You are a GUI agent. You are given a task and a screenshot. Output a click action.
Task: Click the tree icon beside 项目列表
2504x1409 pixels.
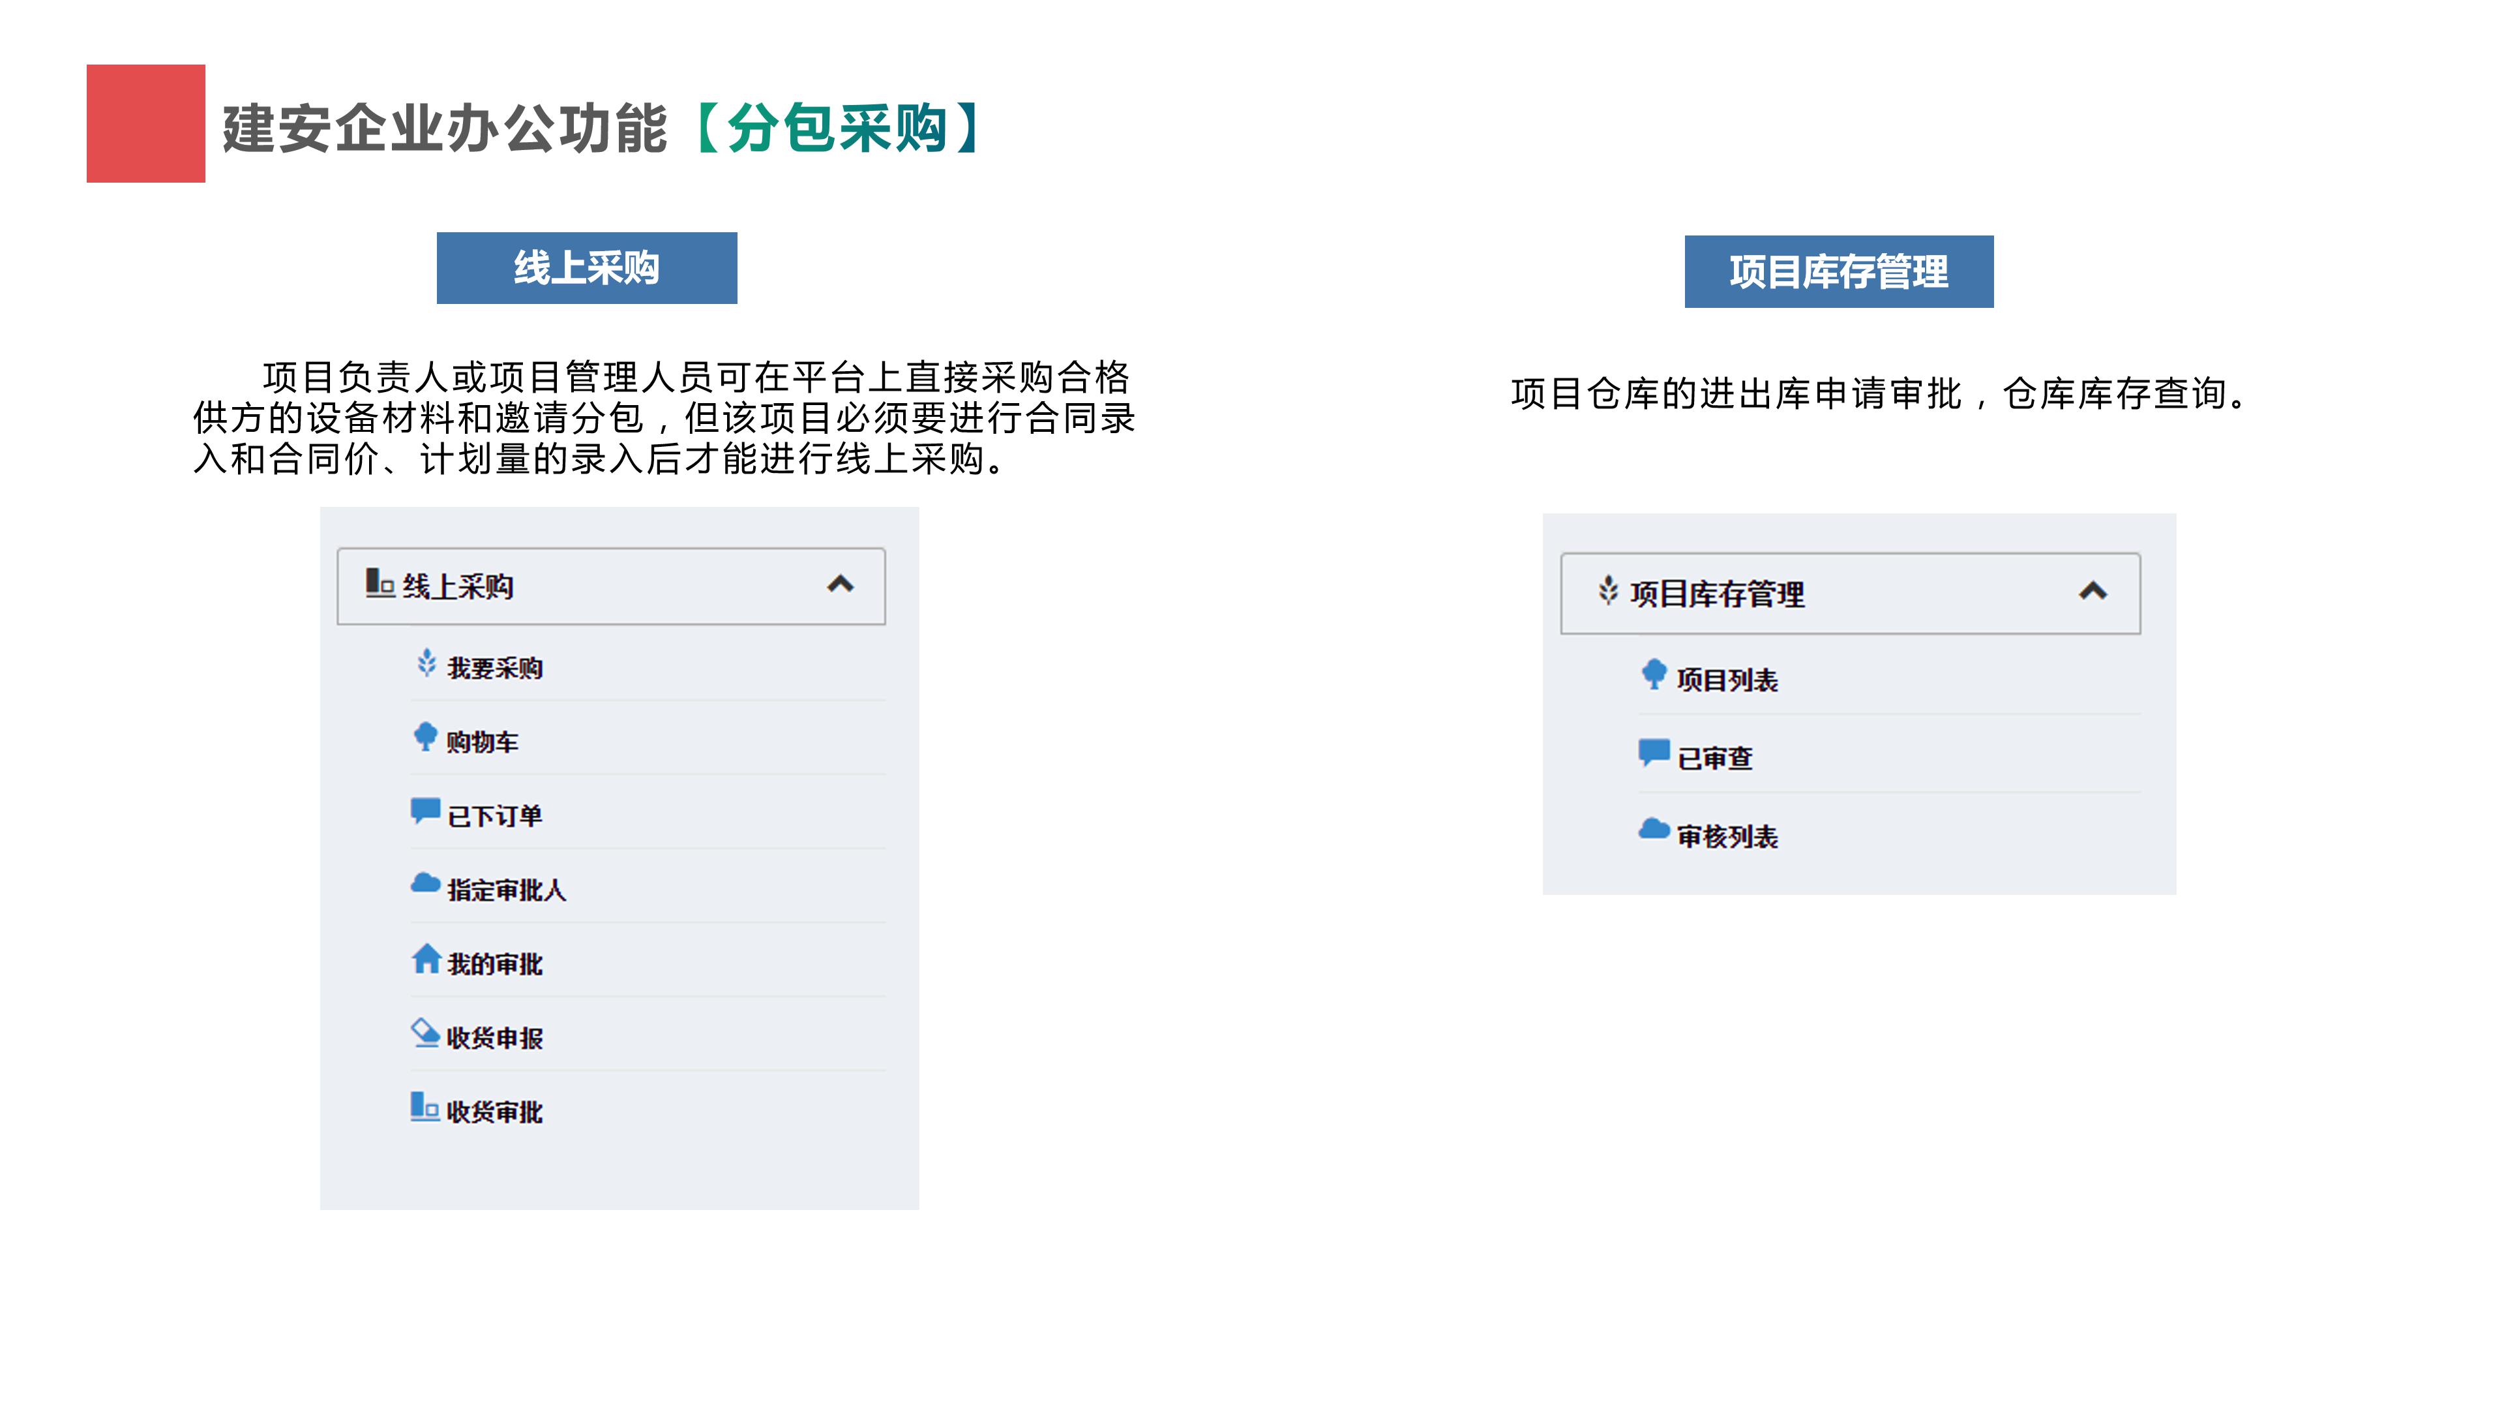pyautogui.click(x=1654, y=675)
